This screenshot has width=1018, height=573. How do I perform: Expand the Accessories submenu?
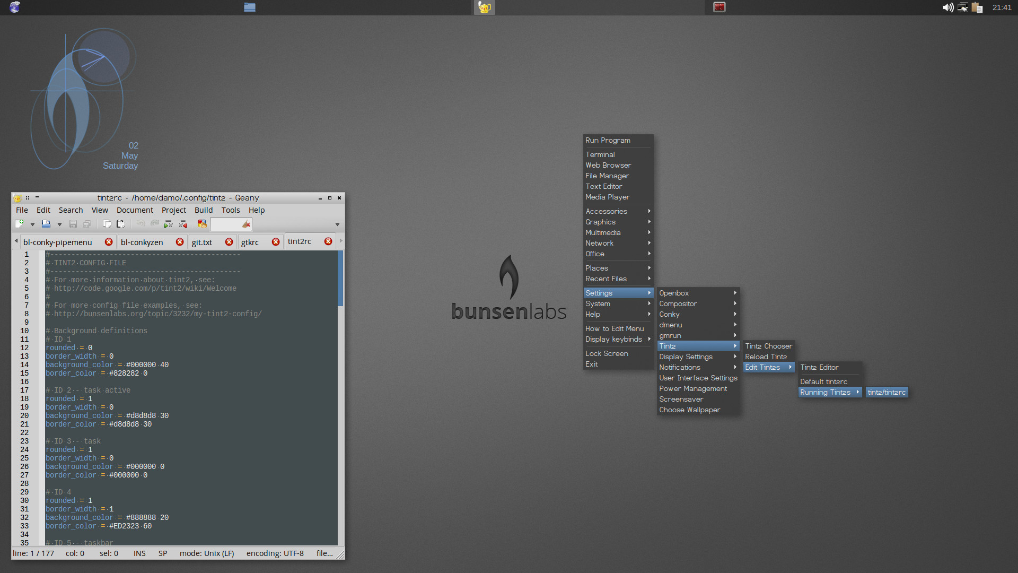[618, 212]
